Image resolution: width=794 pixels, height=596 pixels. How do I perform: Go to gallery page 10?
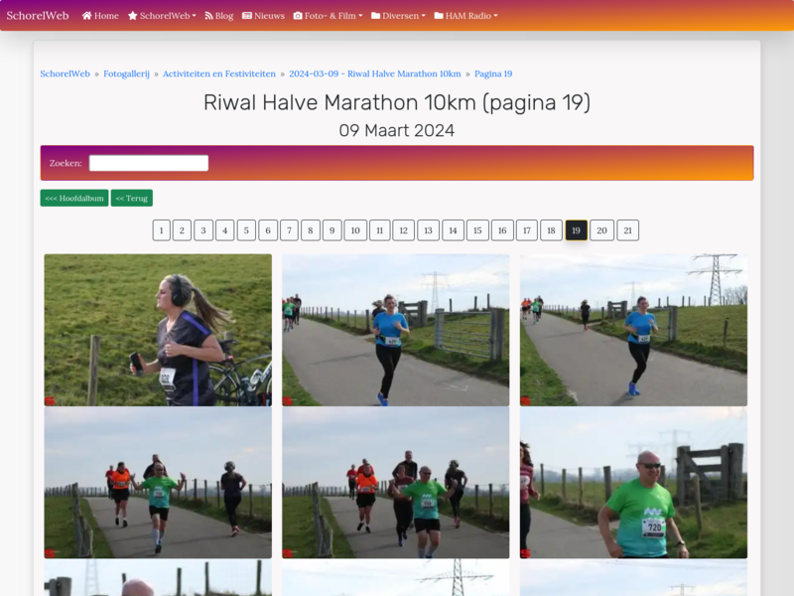(355, 230)
